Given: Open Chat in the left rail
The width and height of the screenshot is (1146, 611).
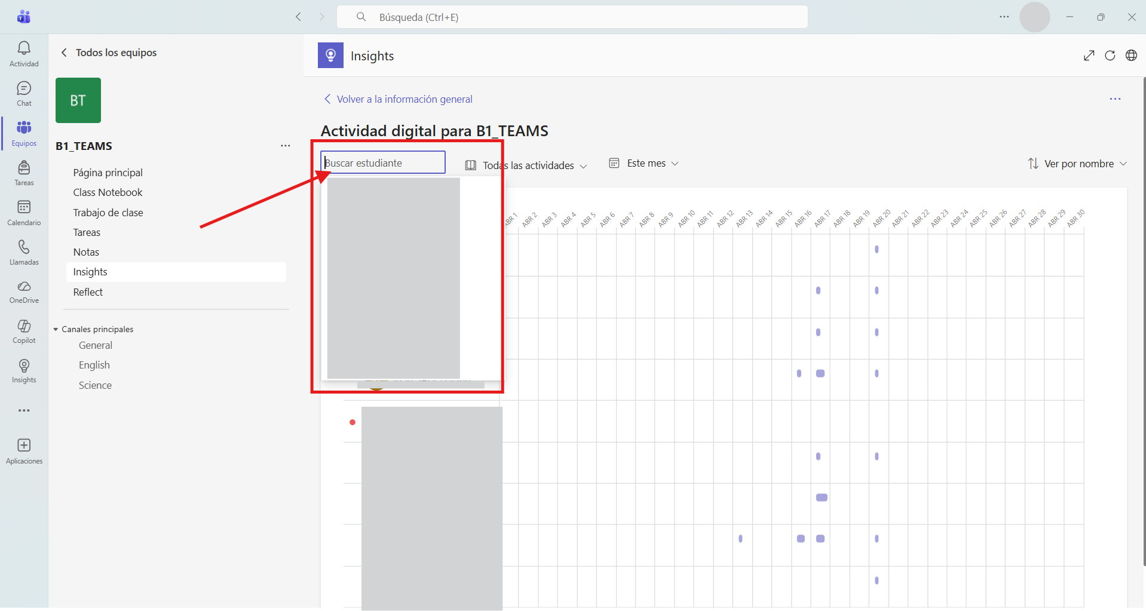Looking at the screenshot, I should 24,94.
